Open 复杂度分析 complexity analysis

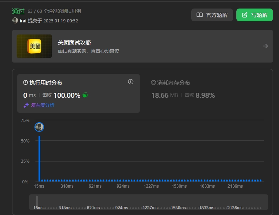(x=43, y=105)
